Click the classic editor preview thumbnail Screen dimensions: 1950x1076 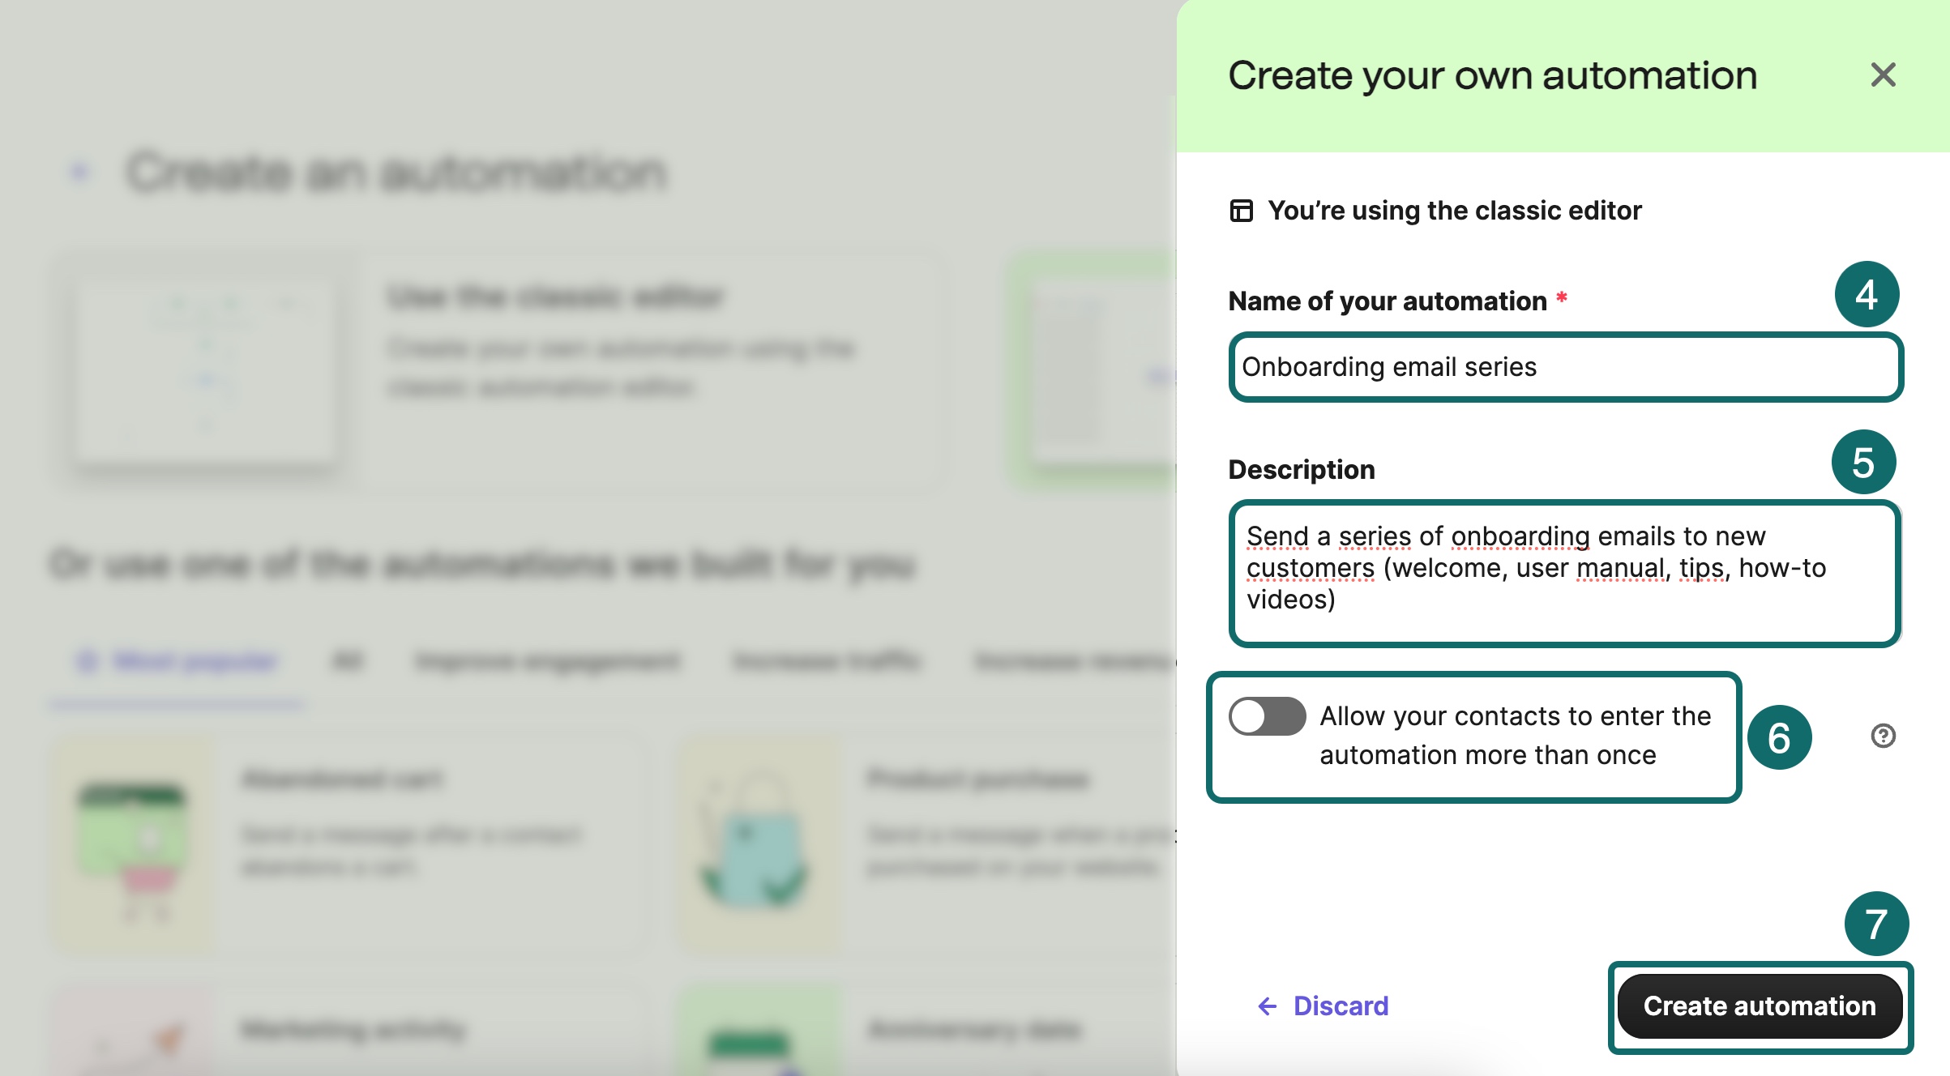point(207,369)
